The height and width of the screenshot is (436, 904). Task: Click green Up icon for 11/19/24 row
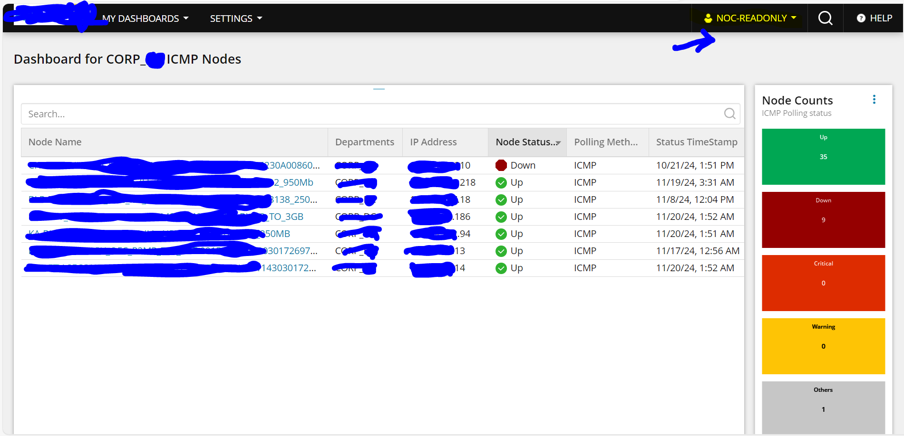click(x=501, y=182)
